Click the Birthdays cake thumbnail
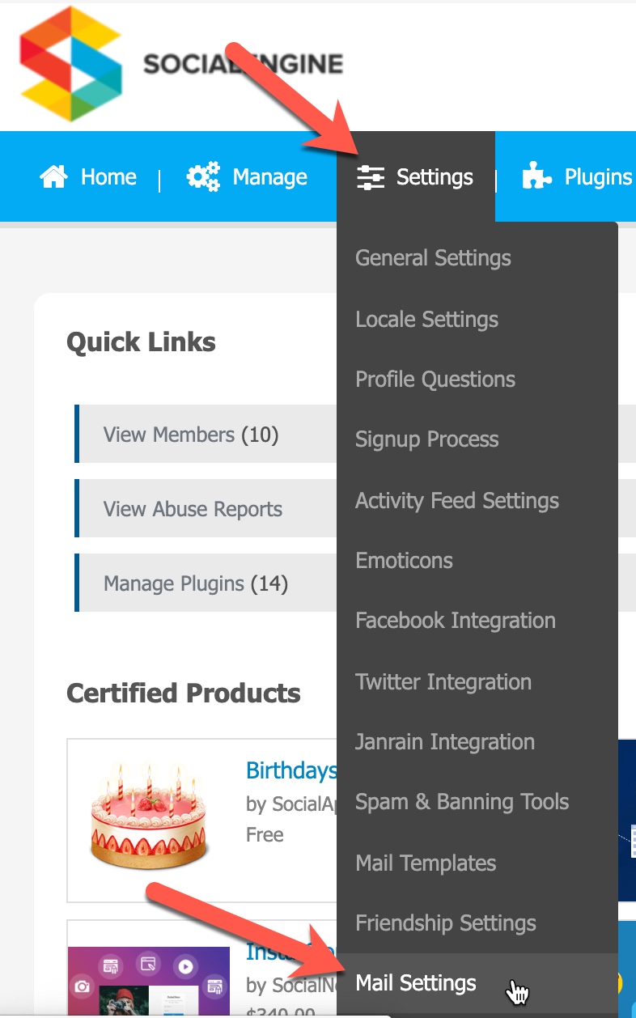This screenshot has height=1018, width=636. [150, 814]
